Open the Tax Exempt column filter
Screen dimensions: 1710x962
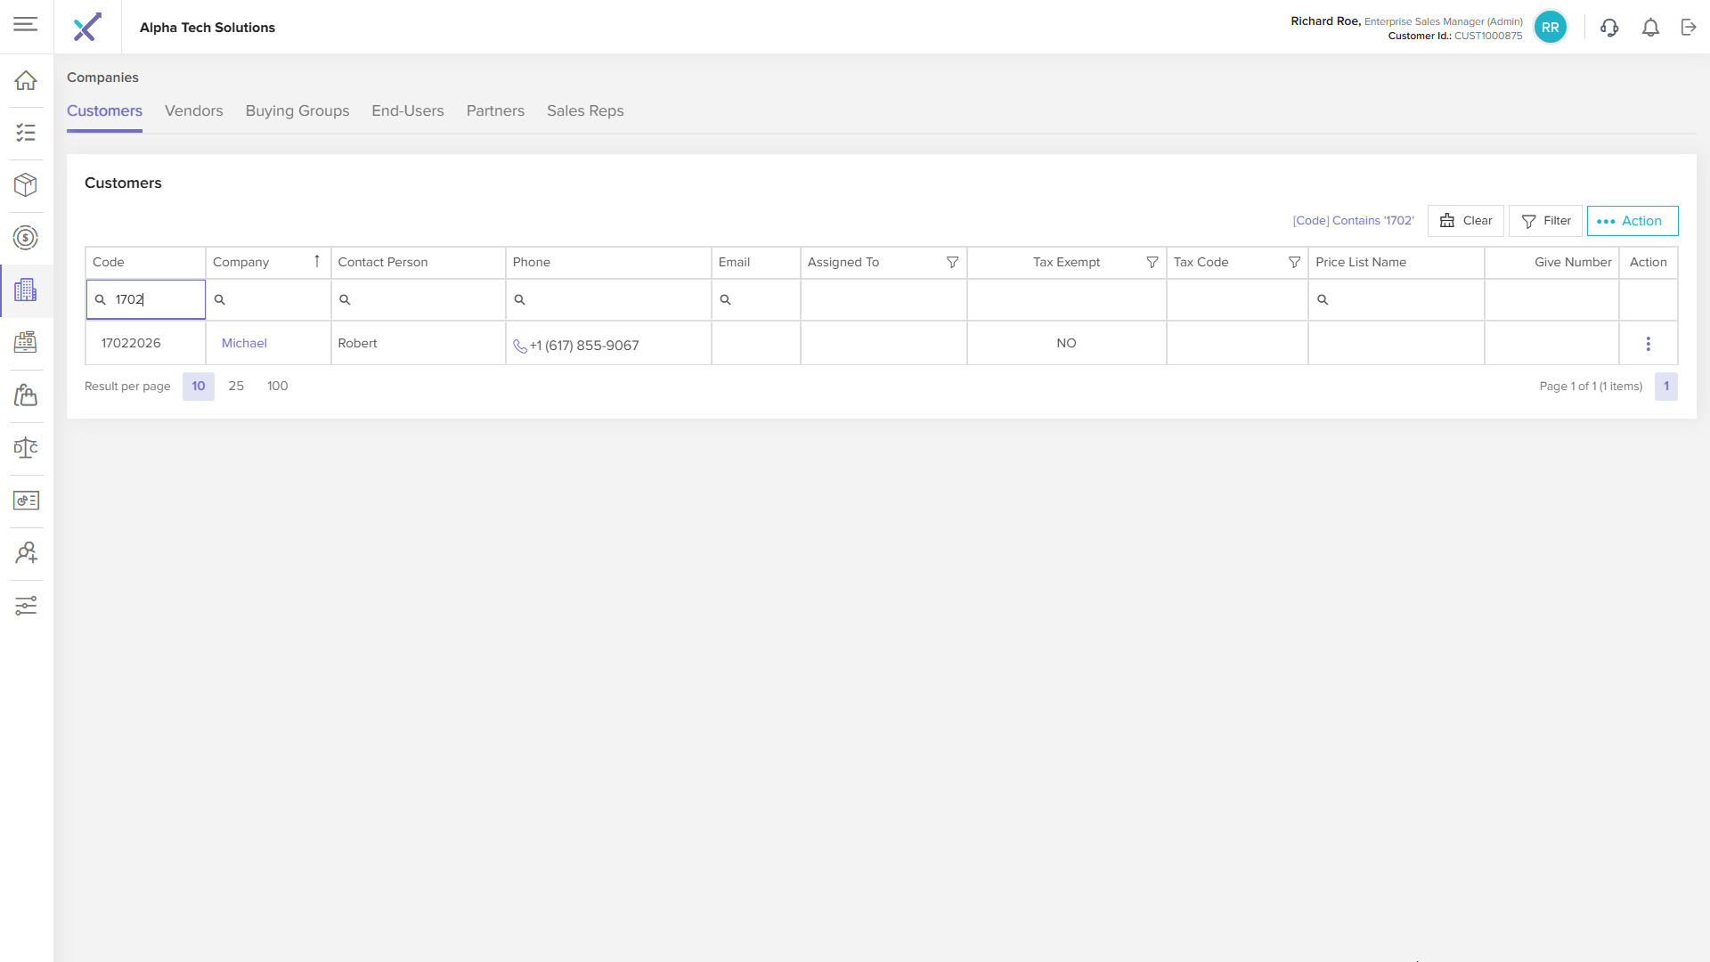[x=1152, y=263]
